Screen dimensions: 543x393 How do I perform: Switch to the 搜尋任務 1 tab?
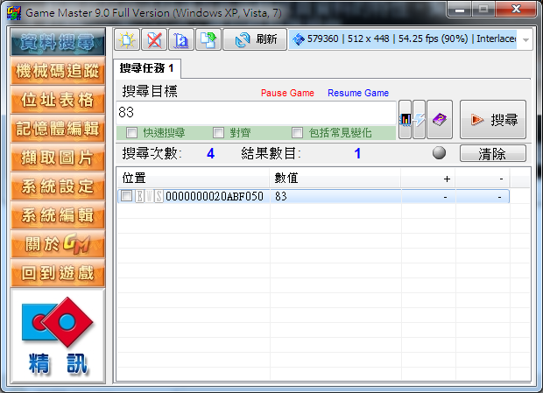point(147,68)
